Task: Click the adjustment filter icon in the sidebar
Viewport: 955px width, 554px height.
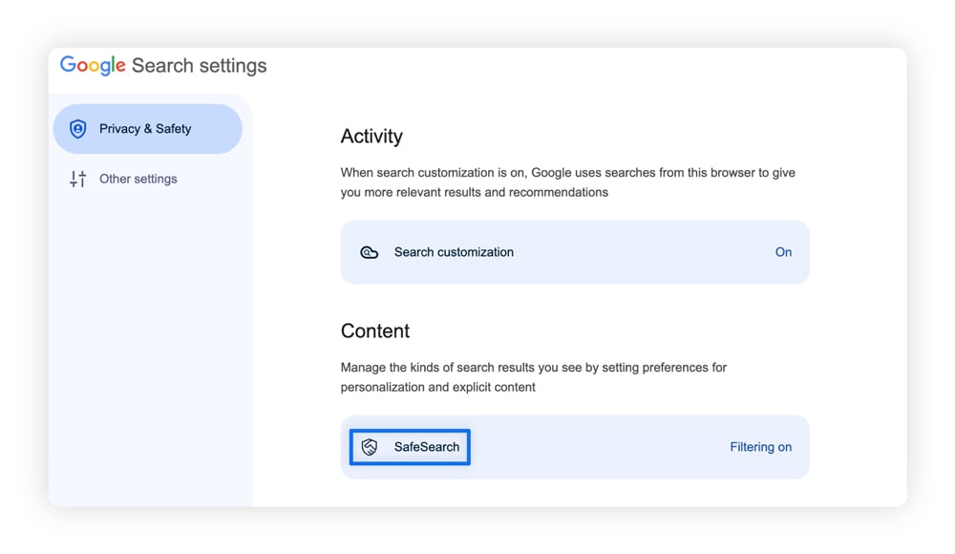Action: pos(77,179)
